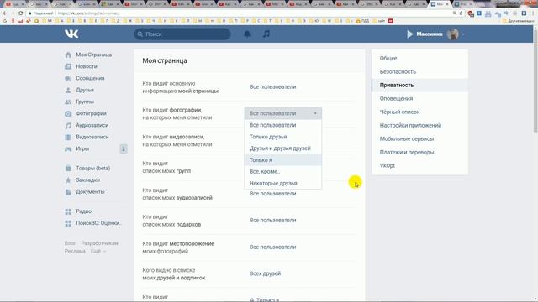Open Друзья in sidebar
The image size is (538, 302).
(x=85, y=90)
